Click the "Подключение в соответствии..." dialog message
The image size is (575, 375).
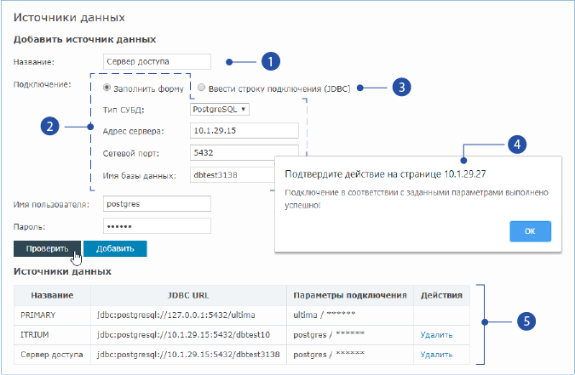pos(417,199)
